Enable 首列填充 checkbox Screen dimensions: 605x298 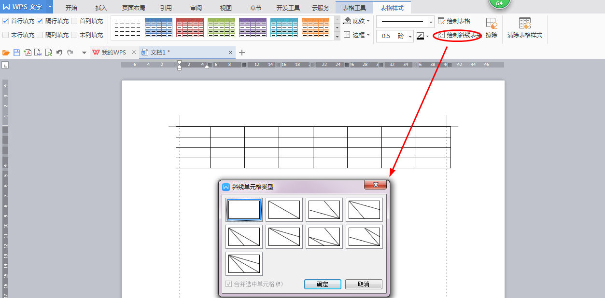[x=74, y=21]
